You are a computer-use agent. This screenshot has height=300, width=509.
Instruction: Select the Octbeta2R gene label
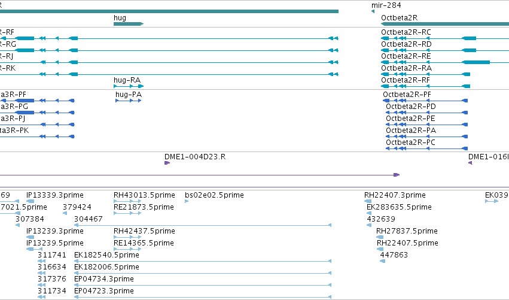400,18
